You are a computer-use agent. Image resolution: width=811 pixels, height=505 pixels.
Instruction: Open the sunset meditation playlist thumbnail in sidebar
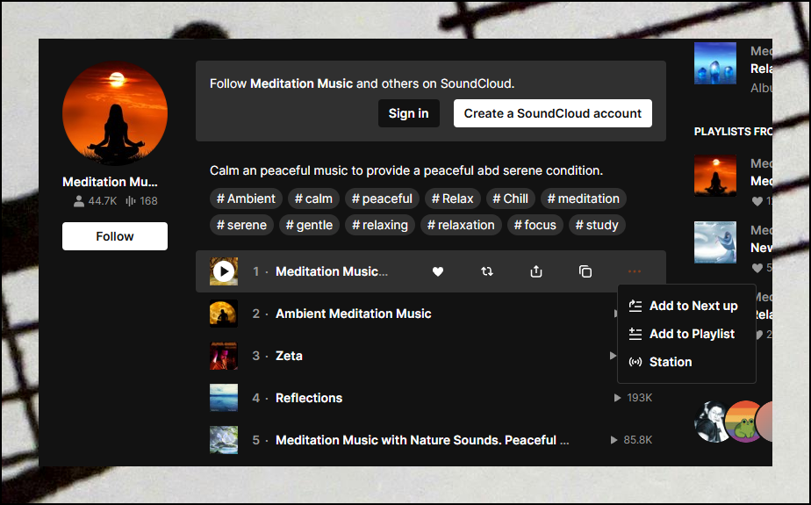[x=714, y=176]
